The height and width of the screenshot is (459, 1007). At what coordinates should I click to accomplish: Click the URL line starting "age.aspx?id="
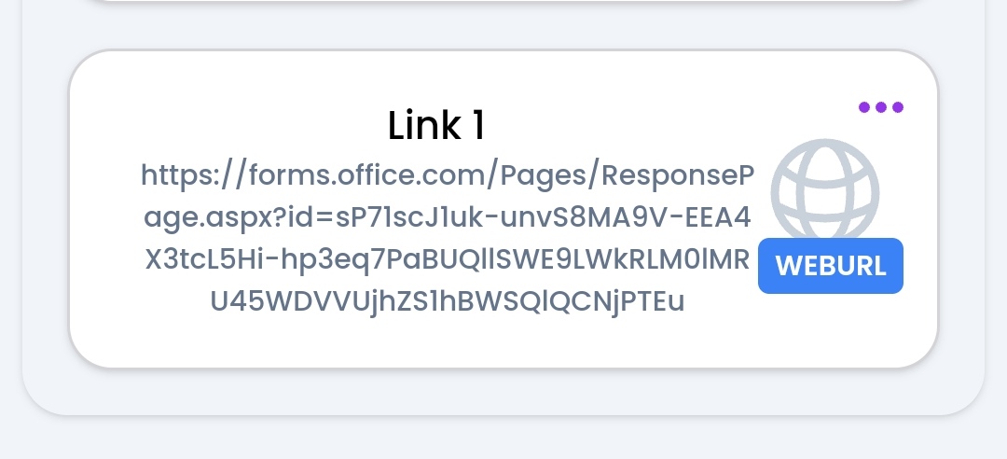448,218
